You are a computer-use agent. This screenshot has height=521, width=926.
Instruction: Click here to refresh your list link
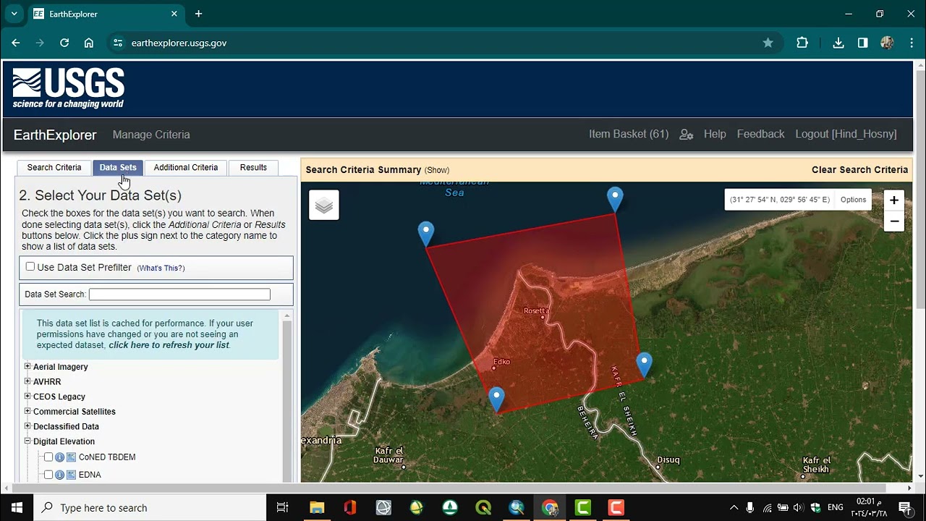169,345
